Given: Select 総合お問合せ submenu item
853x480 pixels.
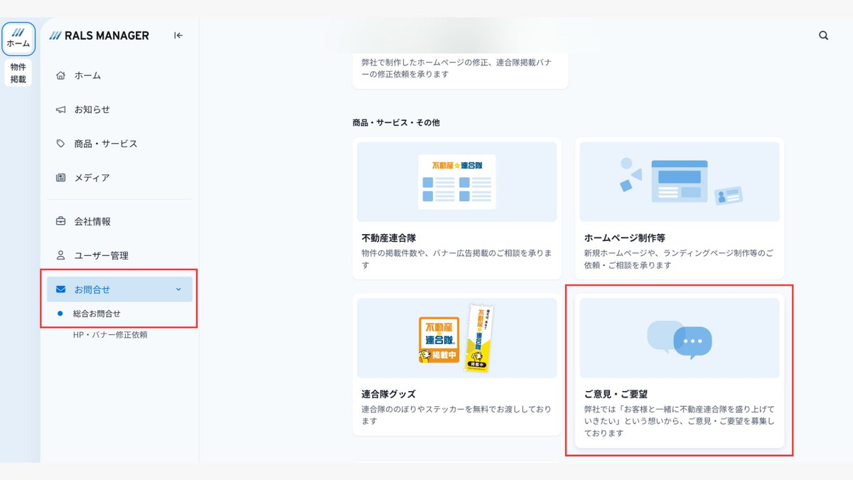Looking at the screenshot, I should [x=97, y=314].
